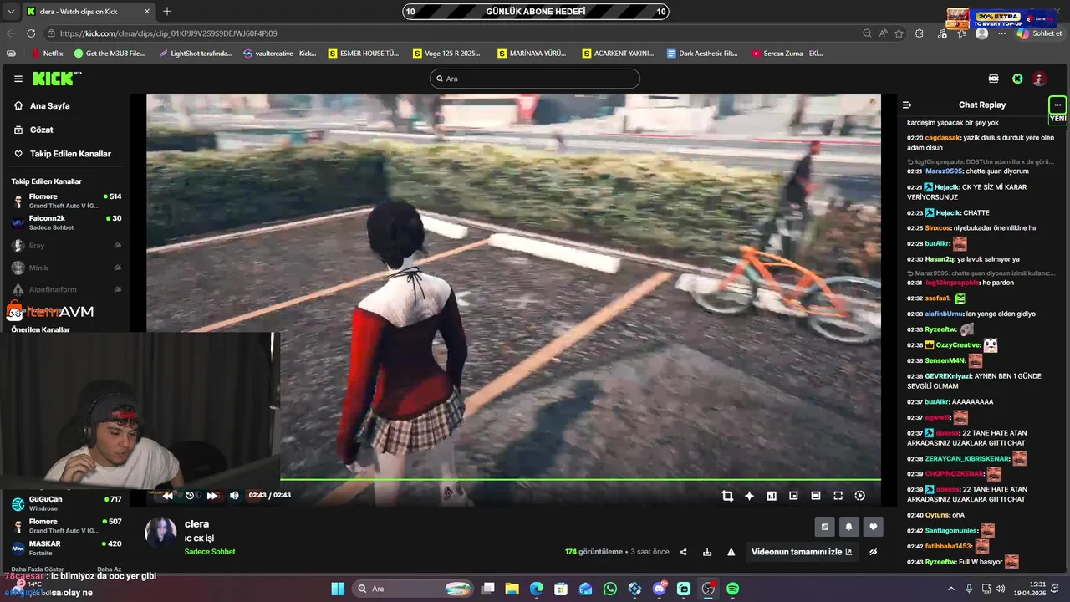
Task: Collapse the Chat Replay panel
Action: click(907, 105)
